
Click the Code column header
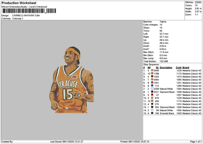179,68
